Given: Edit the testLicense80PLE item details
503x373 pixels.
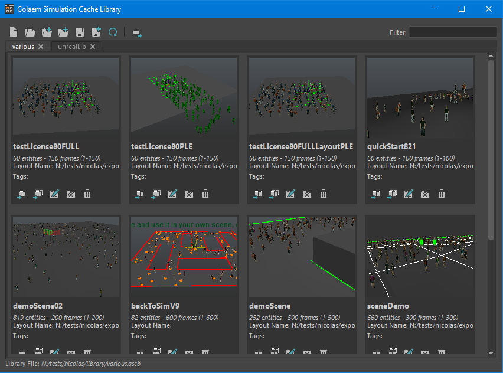Looking at the screenshot, I should pyautogui.click(x=172, y=194).
